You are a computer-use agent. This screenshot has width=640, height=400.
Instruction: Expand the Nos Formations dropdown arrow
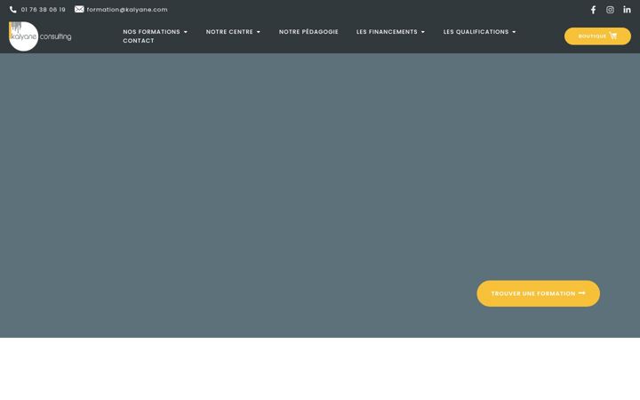[x=185, y=32]
